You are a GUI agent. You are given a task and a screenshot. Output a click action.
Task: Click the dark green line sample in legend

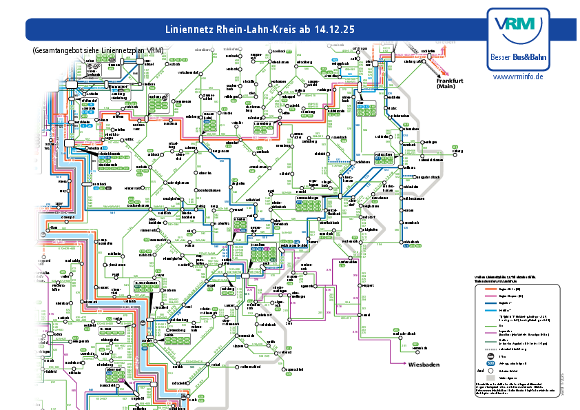coord(489,342)
